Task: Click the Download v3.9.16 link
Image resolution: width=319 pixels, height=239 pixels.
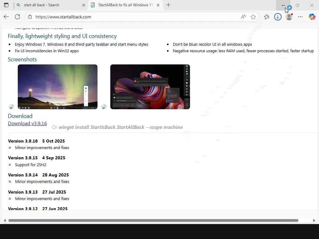Action: (27, 123)
